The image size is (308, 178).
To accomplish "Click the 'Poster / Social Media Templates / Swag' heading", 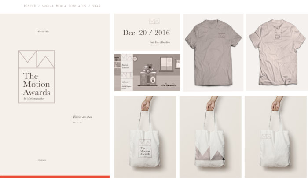I will pos(62,6).
